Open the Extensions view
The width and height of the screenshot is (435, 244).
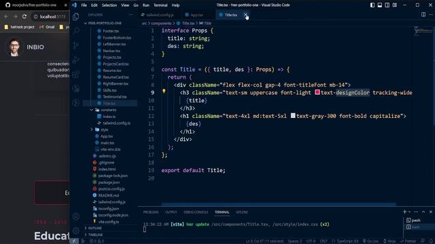(75, 74)
